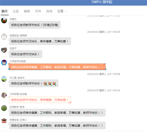The image size is (147, 133).
Task: Open 物理实验-王湘川's monkey avatar
Action: [4, 121]
